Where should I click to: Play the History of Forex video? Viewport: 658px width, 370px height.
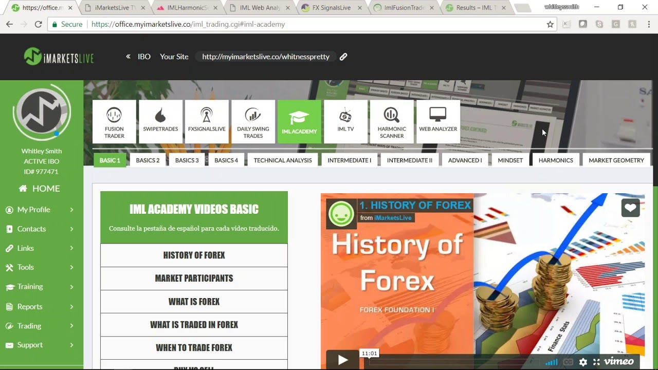click(x=343, y=360)
